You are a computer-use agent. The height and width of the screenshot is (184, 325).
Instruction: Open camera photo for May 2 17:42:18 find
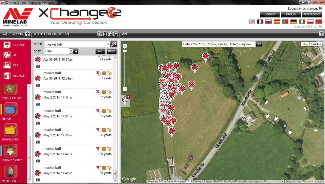coord(38,161)
